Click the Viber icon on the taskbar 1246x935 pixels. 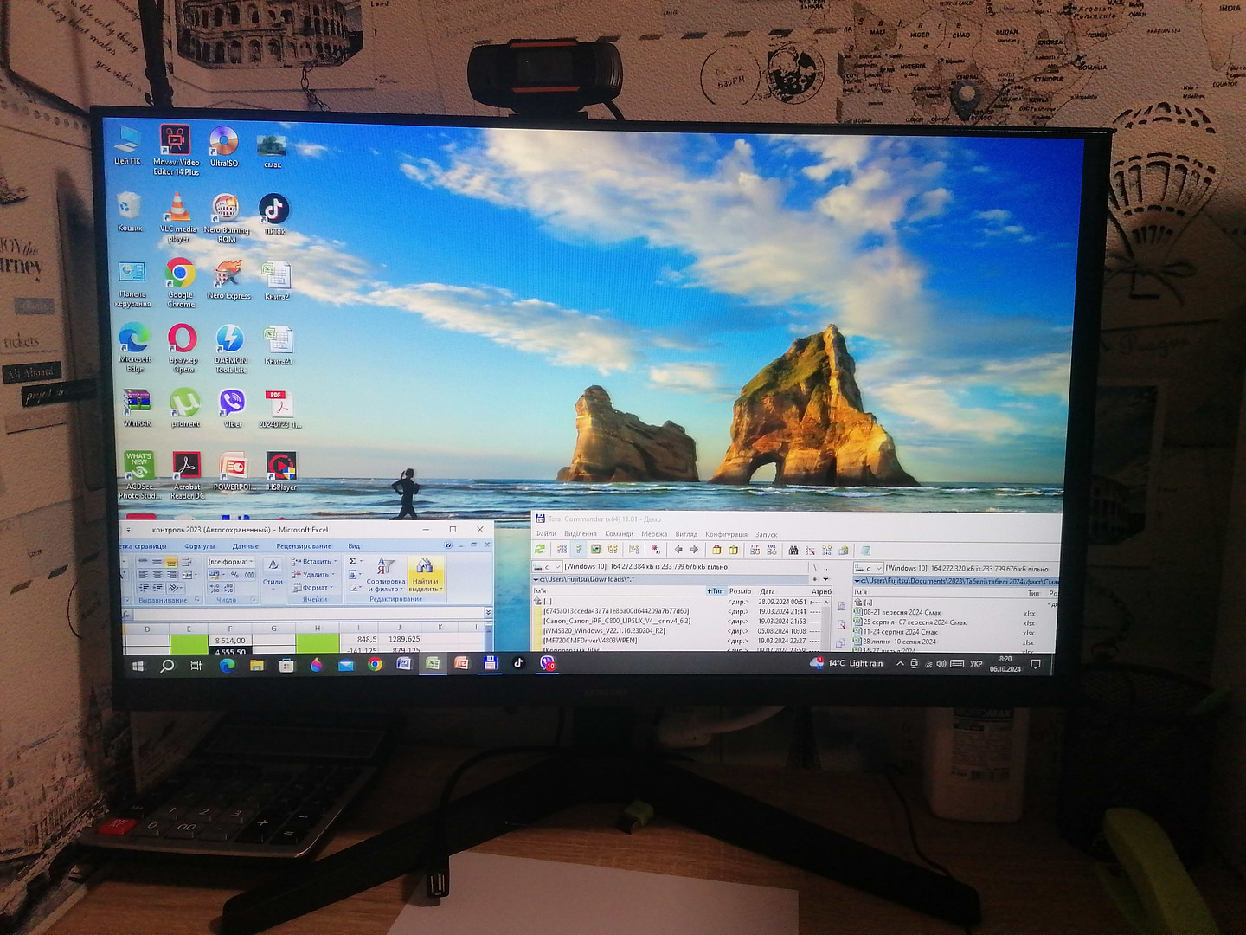[547, 664]
